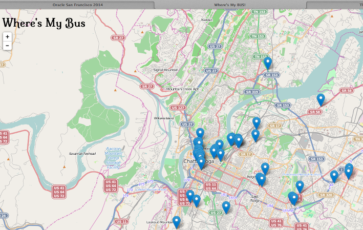
Task: Click the Mountain creek Apt label
Action: pyautogui.click(x=182, y=89)
